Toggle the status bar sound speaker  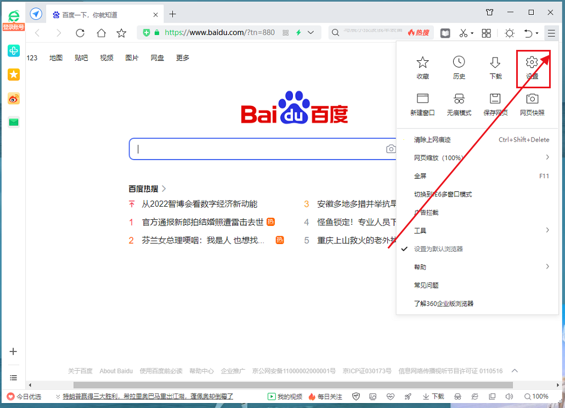[x=509, y=396]
